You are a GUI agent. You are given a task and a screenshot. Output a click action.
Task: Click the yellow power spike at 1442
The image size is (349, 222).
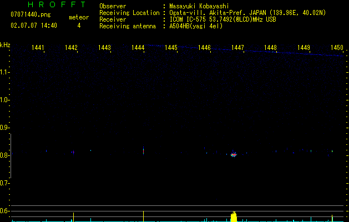[73, 217]
